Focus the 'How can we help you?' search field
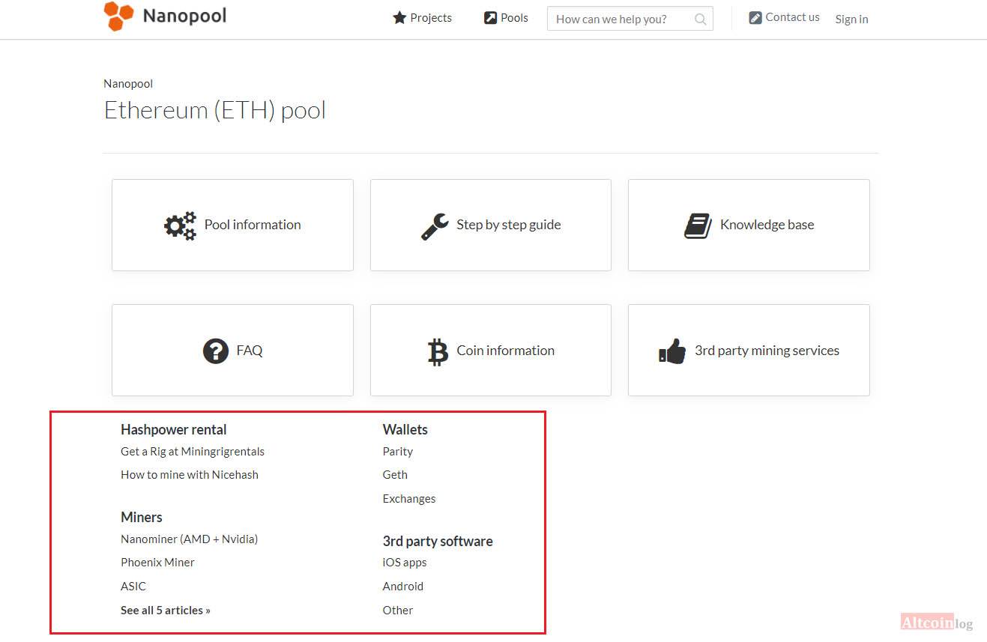Image resolution: width=987 pixels, height=642 pixels. [x=630, y=19]
